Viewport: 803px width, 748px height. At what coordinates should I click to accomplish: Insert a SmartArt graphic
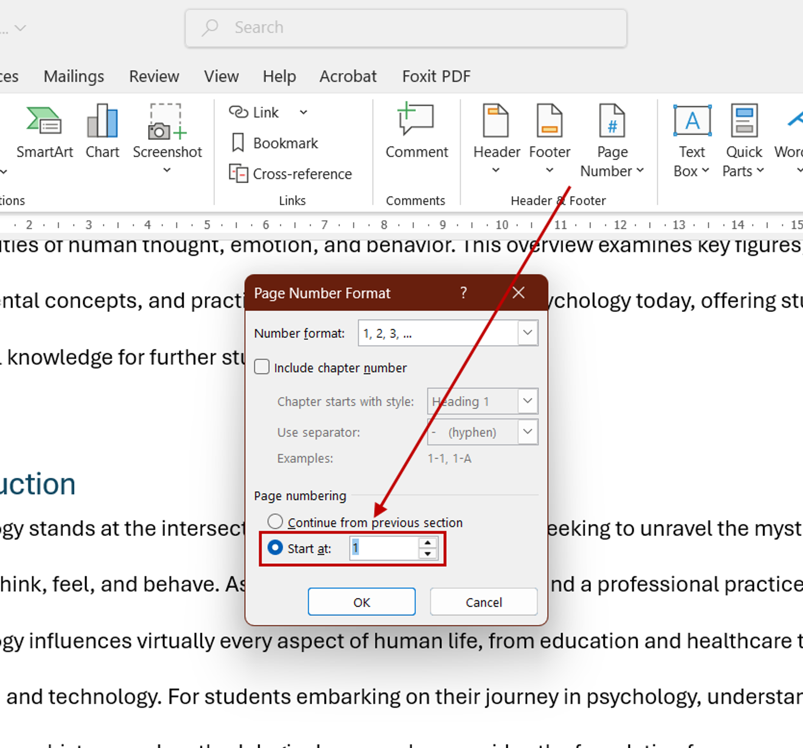pos(44,132)
